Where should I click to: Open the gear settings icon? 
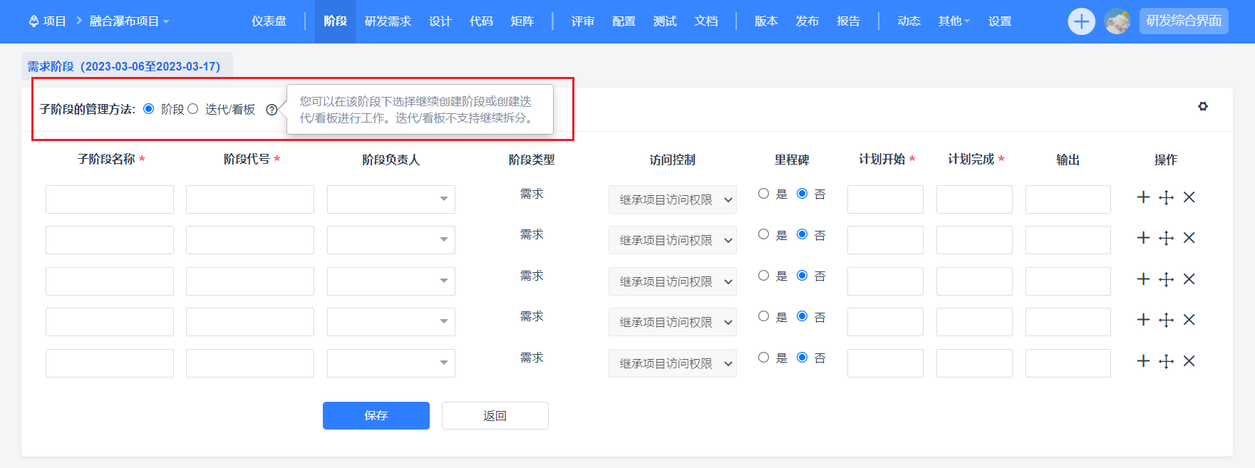[1203, 107]
